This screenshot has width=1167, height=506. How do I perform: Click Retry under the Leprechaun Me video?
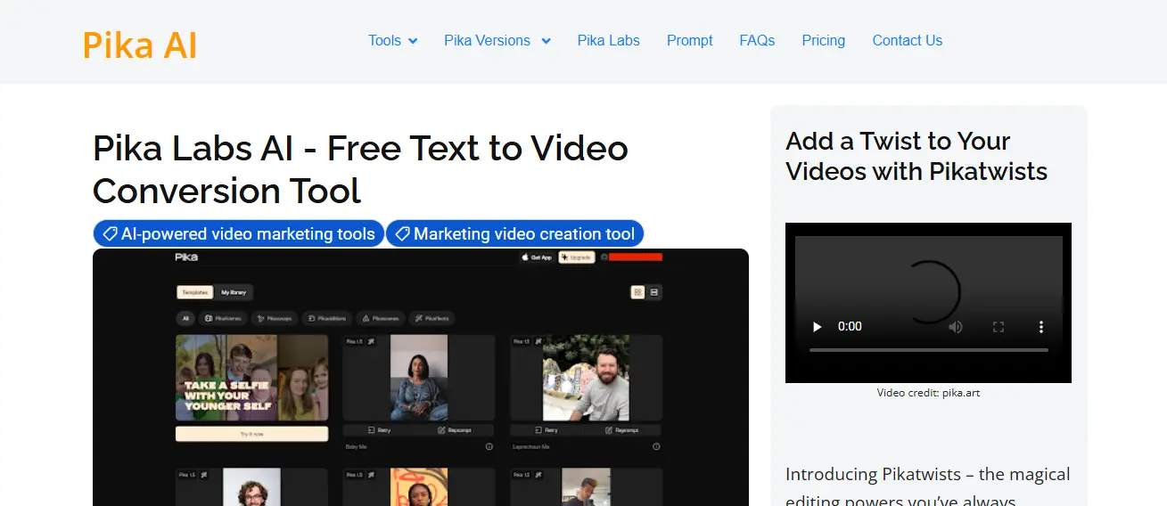[548, 430]
